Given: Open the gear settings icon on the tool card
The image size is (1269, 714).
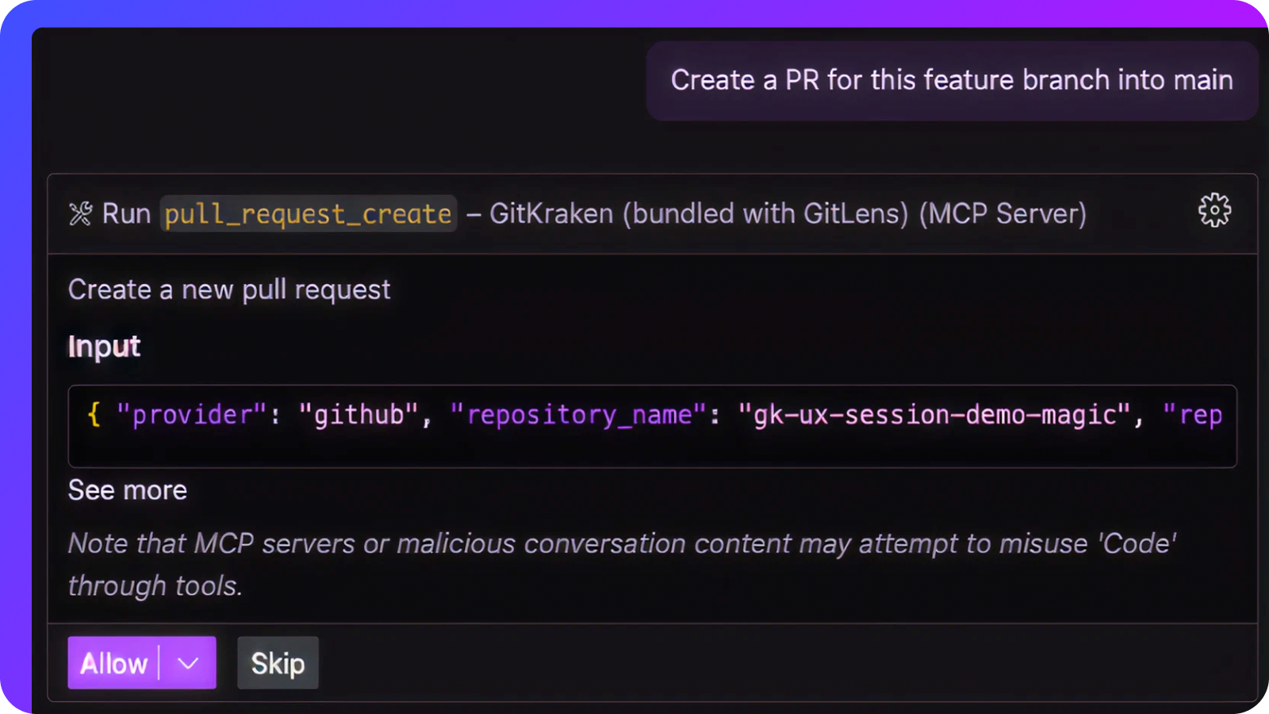Looking at the screenshot, I should 1214,210.
